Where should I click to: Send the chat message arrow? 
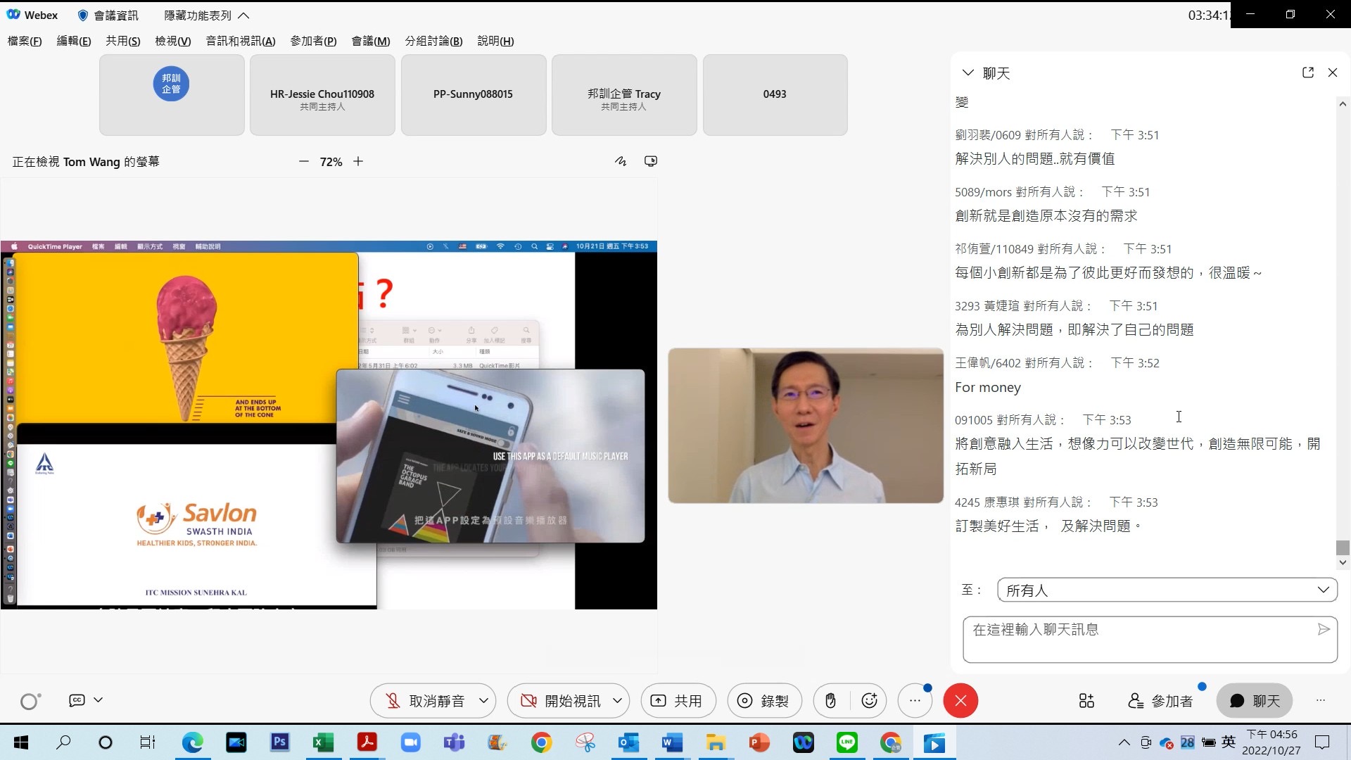1324,629
